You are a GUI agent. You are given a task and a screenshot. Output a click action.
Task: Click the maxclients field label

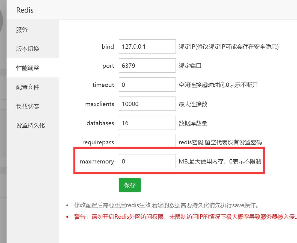tap(100, 104)
